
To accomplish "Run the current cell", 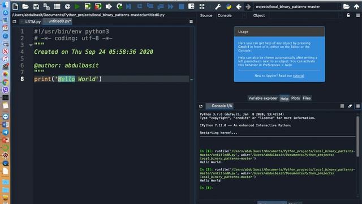I will pyautogui.click(x=88, y=6).
